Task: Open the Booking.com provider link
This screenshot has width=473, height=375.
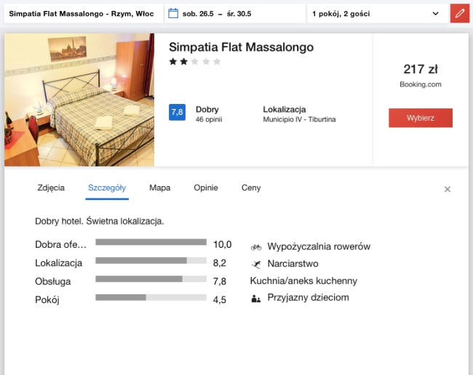Action: pos(421,84)
